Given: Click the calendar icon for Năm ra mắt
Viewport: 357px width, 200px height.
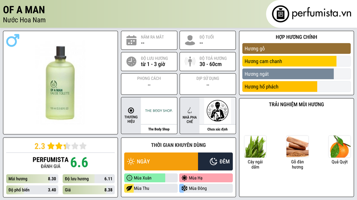Looking at the screenshot, I should click(131, 40).
